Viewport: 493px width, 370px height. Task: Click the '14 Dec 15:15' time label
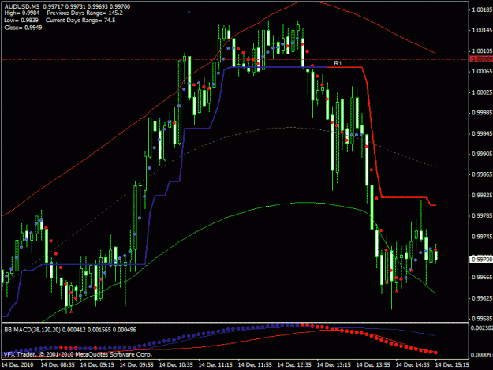[452, 365]
